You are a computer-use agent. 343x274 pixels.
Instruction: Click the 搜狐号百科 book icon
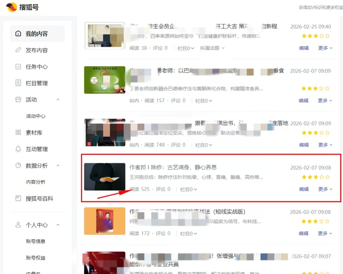tap(18, 198)
